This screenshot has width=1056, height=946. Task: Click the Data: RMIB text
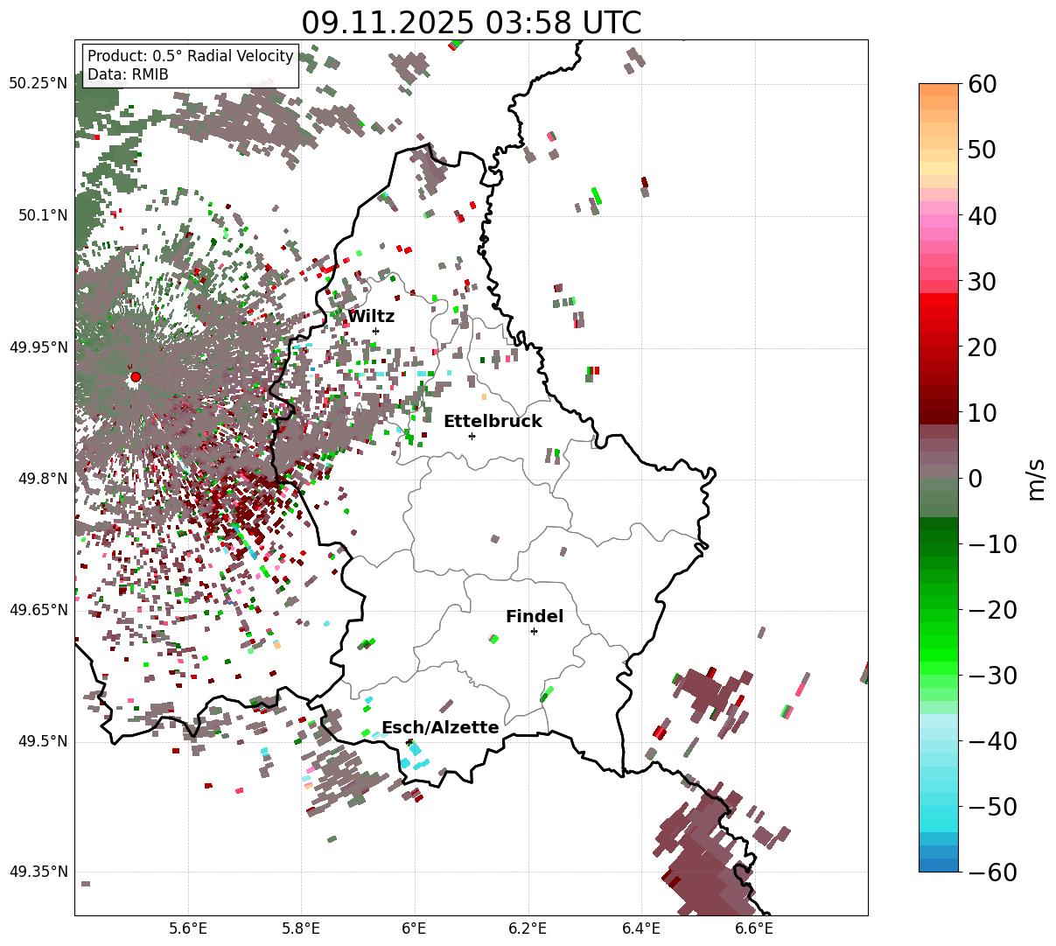coord(128,74)
